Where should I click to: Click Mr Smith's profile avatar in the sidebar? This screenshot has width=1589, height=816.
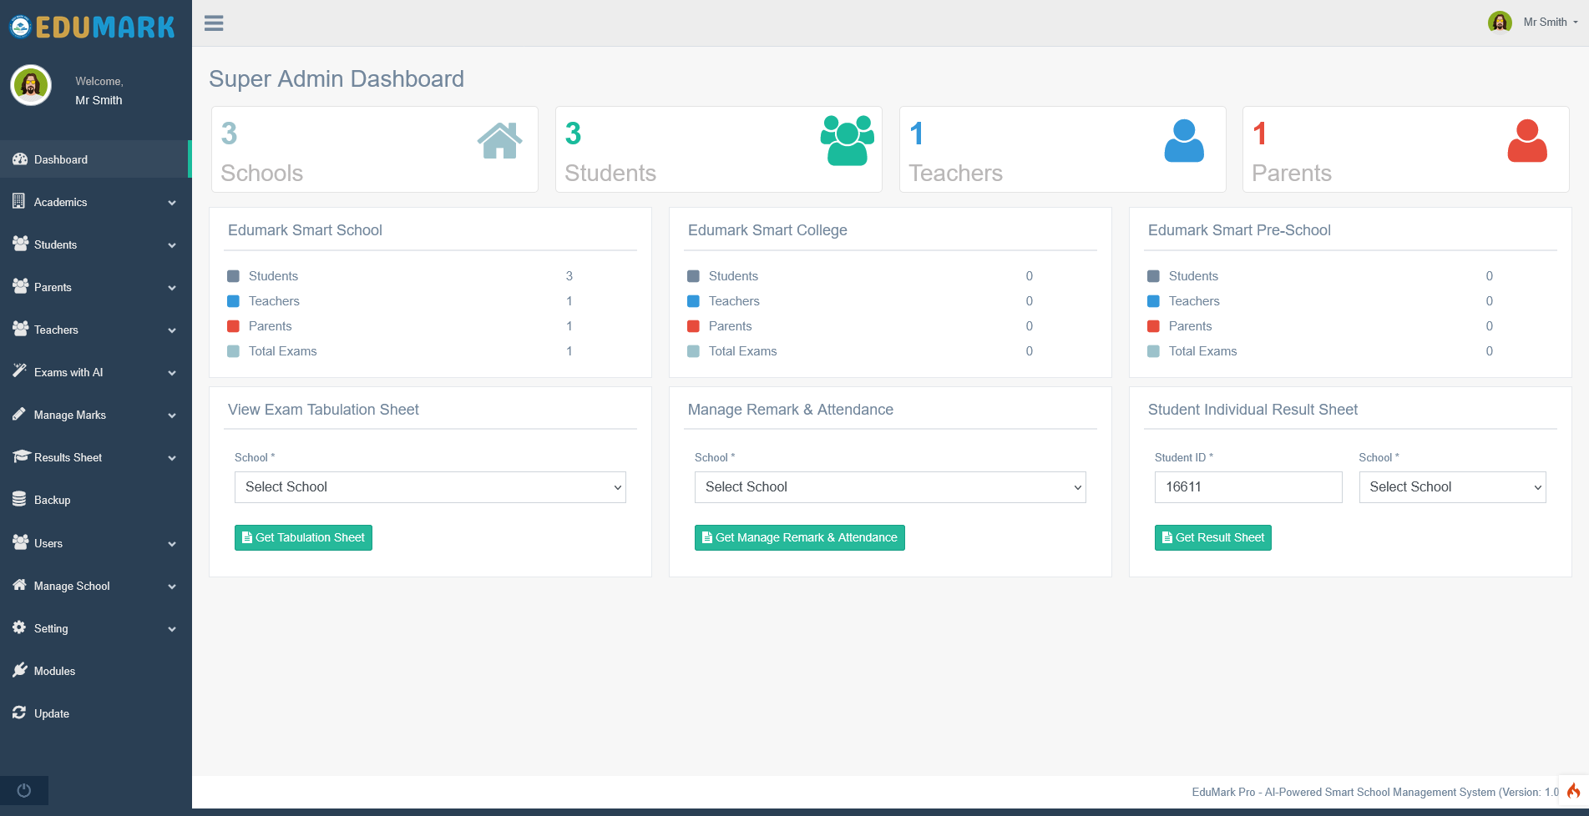tap(30, 85)
